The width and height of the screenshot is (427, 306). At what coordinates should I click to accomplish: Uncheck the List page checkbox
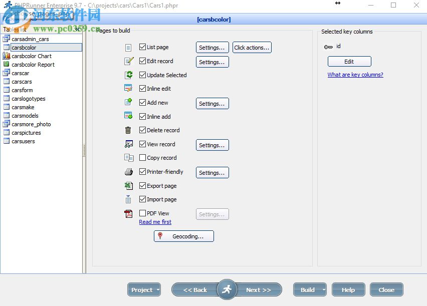coord(142,47)
